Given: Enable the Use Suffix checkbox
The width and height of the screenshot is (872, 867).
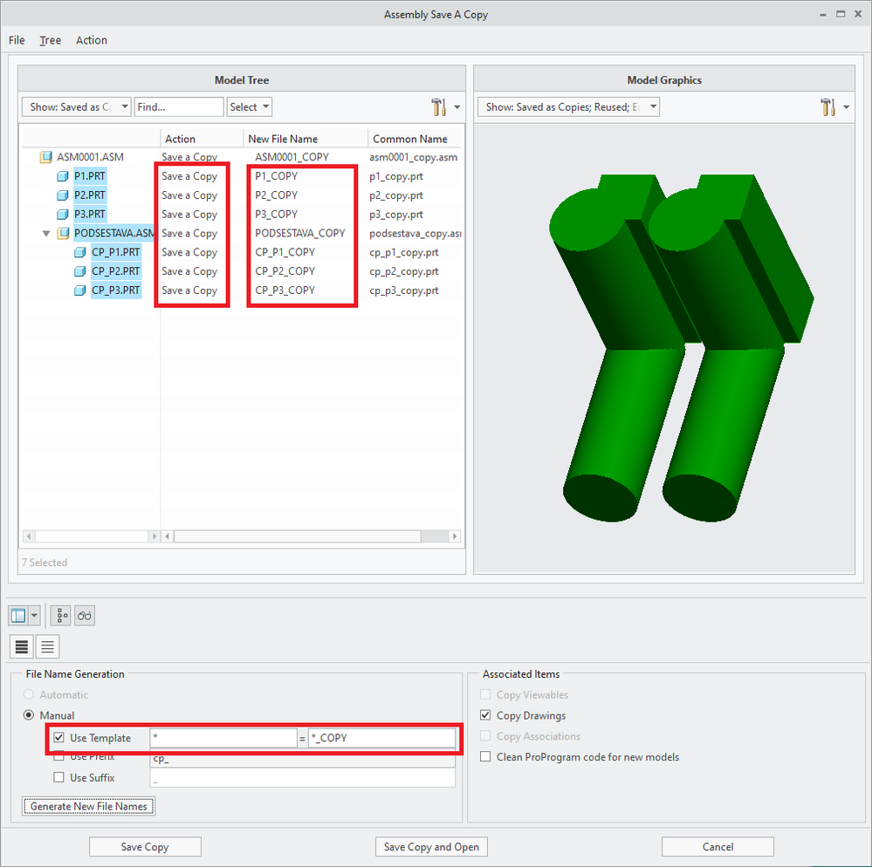Looking at the screenshot, I should pos(59,777).
